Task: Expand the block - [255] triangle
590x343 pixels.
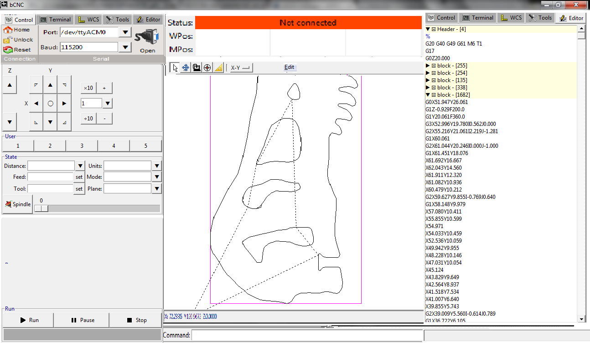Action: (428, 66)
